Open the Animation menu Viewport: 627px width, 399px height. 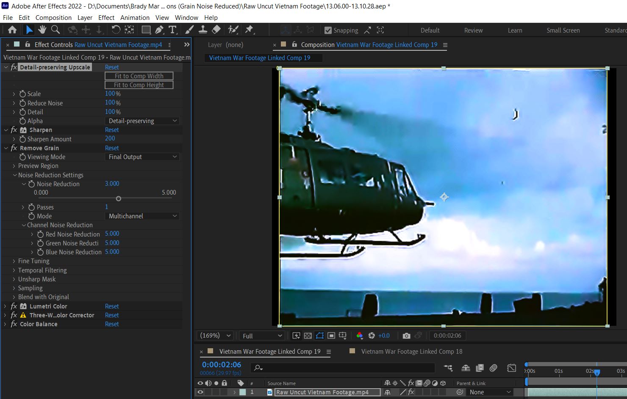135,18
